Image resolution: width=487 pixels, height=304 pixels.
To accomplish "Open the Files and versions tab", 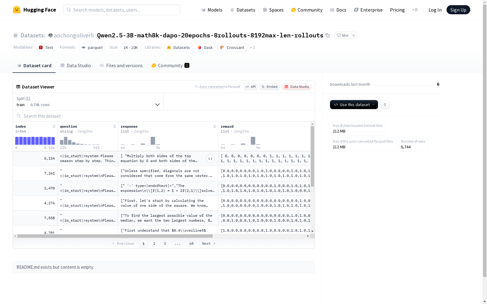I will click(121, 66).
